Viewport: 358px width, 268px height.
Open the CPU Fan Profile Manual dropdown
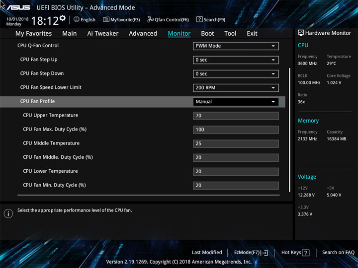coord(236,102)
